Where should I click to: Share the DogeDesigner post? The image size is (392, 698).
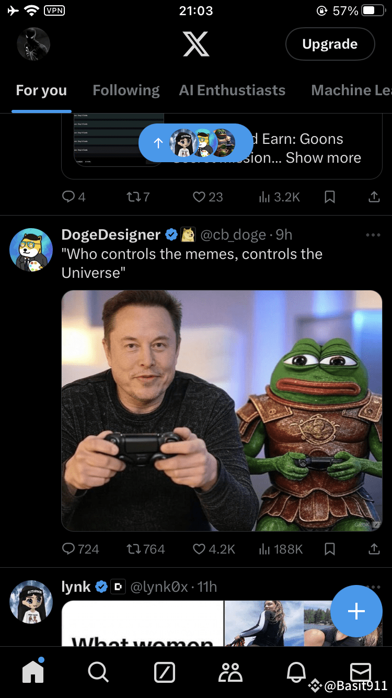pyautogui.click(x=374, y=549)
